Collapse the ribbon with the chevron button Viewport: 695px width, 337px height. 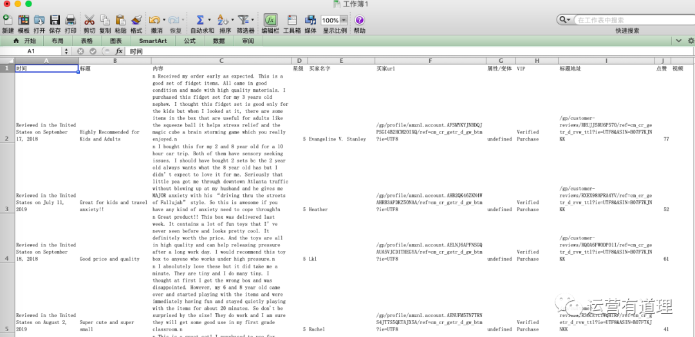coord(678,40)
